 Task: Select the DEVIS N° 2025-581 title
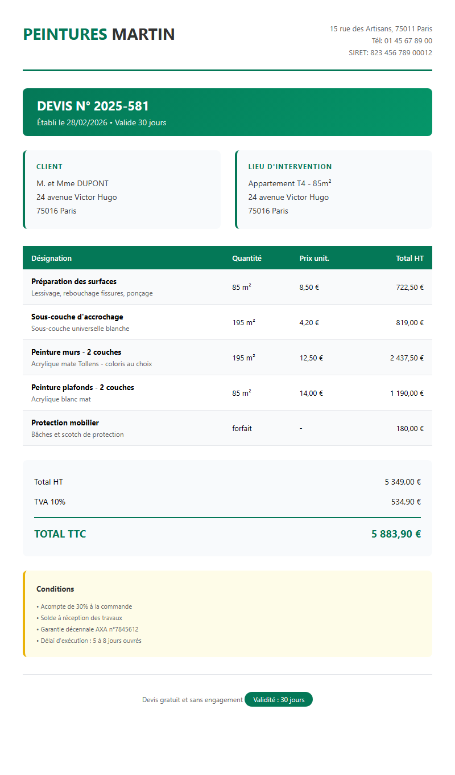tap(93, 106)
